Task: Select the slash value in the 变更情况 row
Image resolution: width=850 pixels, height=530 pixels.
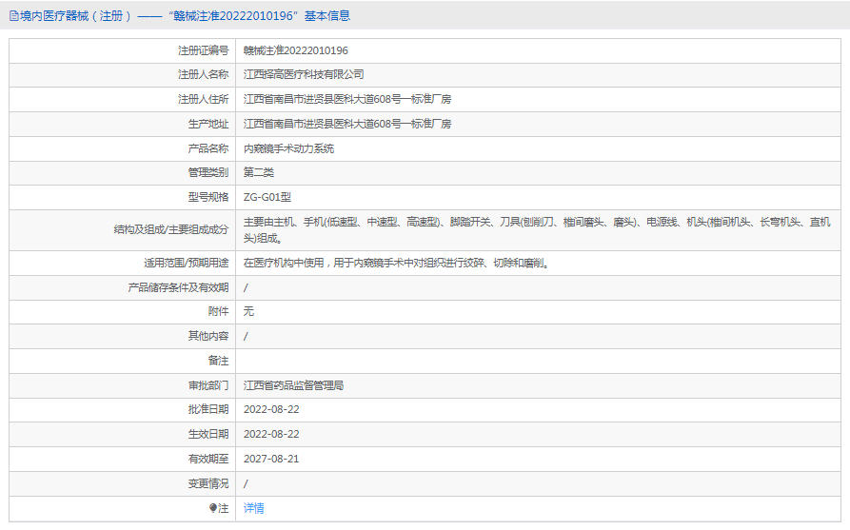Action: (246, 483)
